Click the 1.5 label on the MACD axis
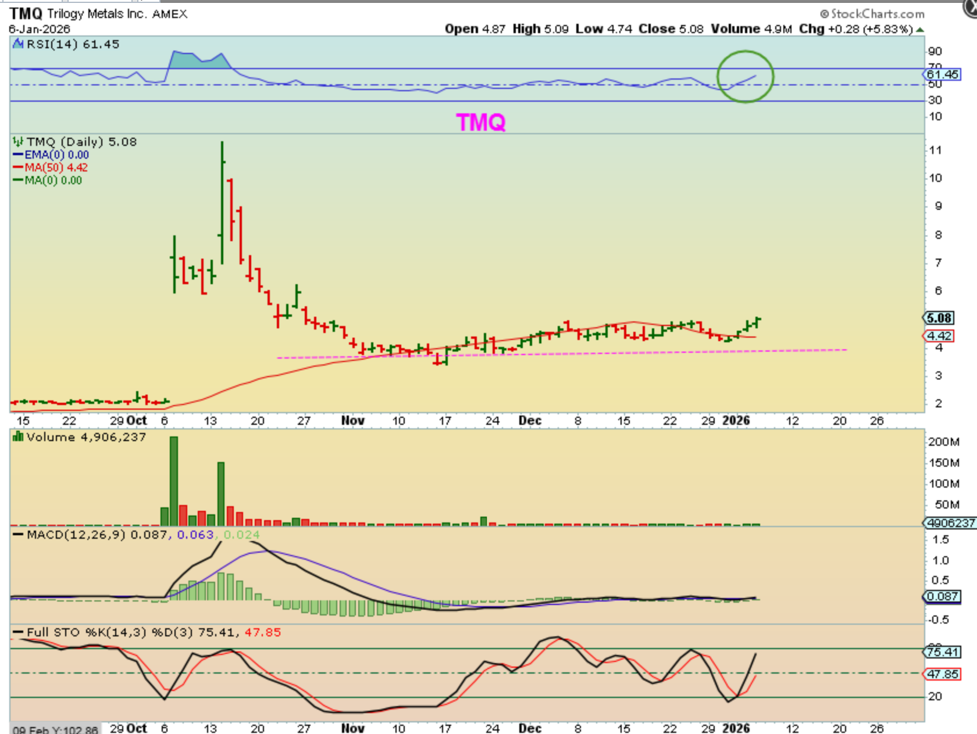Image resolution: width=977 pixels, height=734 pixels. (x=941, y=540)
